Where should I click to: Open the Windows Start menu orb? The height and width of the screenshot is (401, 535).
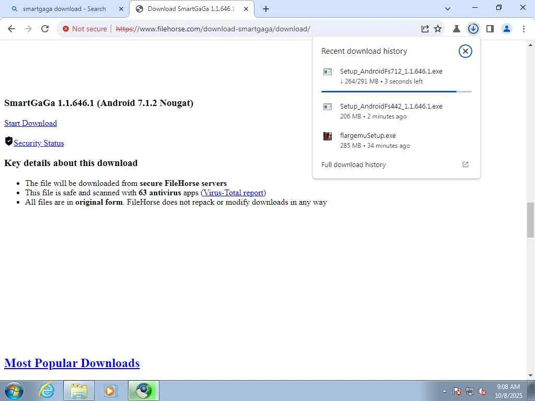tap(14, 391)
